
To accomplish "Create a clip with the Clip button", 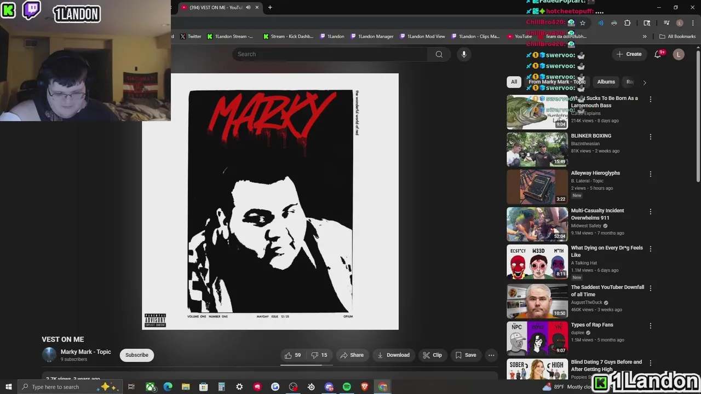I will click(x=432, y=355).
